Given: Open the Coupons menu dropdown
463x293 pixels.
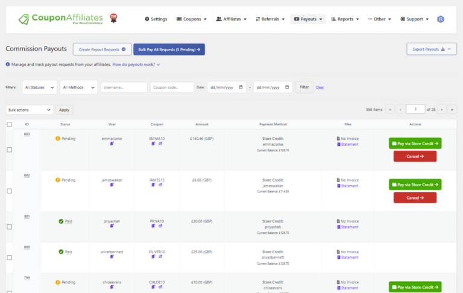Looking at the screenshot, I should [191, 19].
